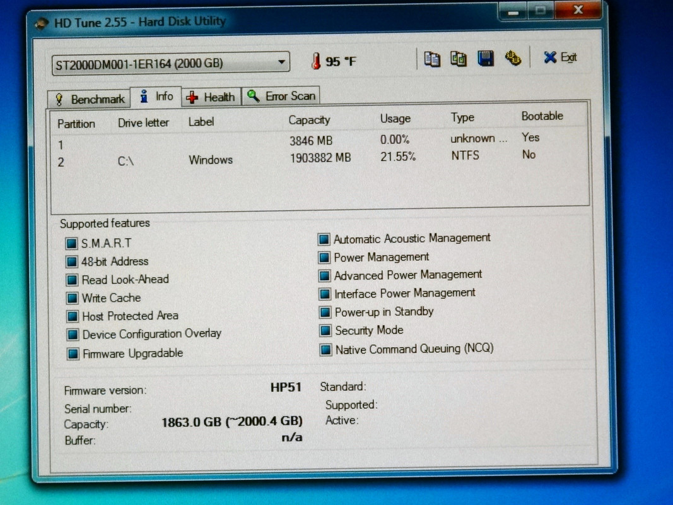
Task: Open HD Tune options icon
Action: point(512,58)
